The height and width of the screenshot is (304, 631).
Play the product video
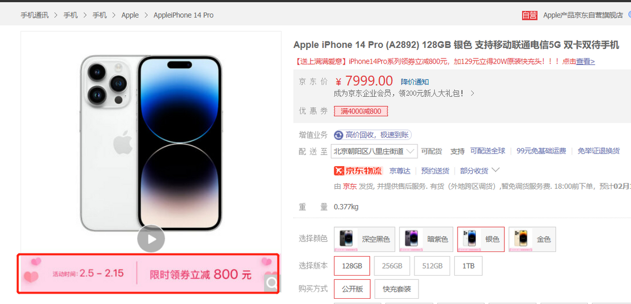pos(151,239)
